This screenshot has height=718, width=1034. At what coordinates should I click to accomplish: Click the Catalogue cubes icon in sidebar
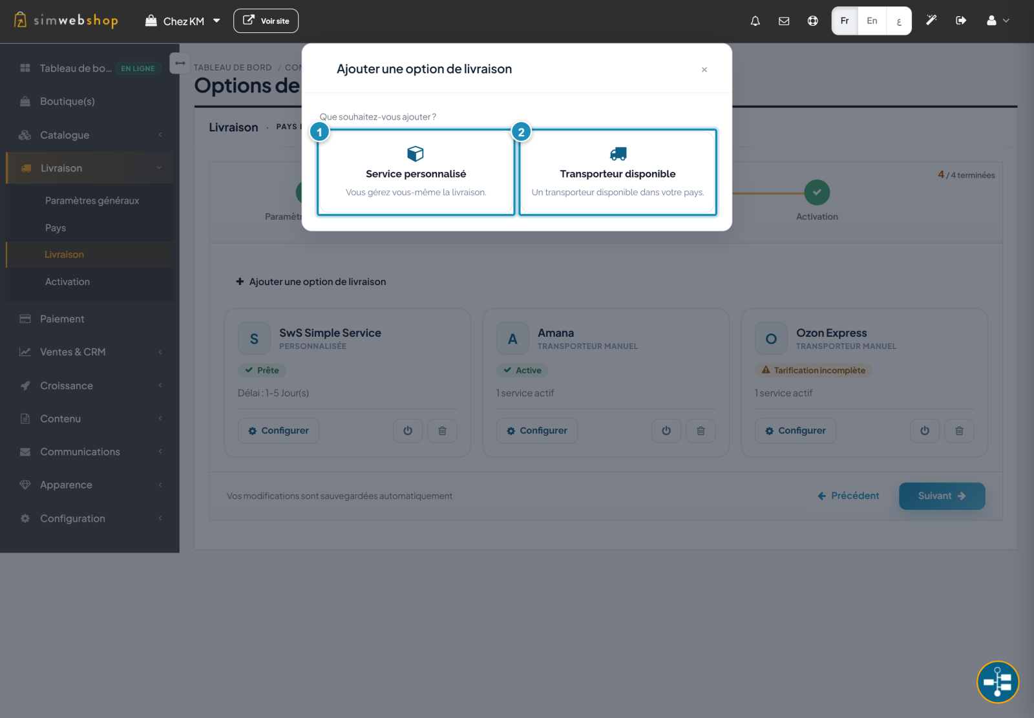click(x=25, y=135)
